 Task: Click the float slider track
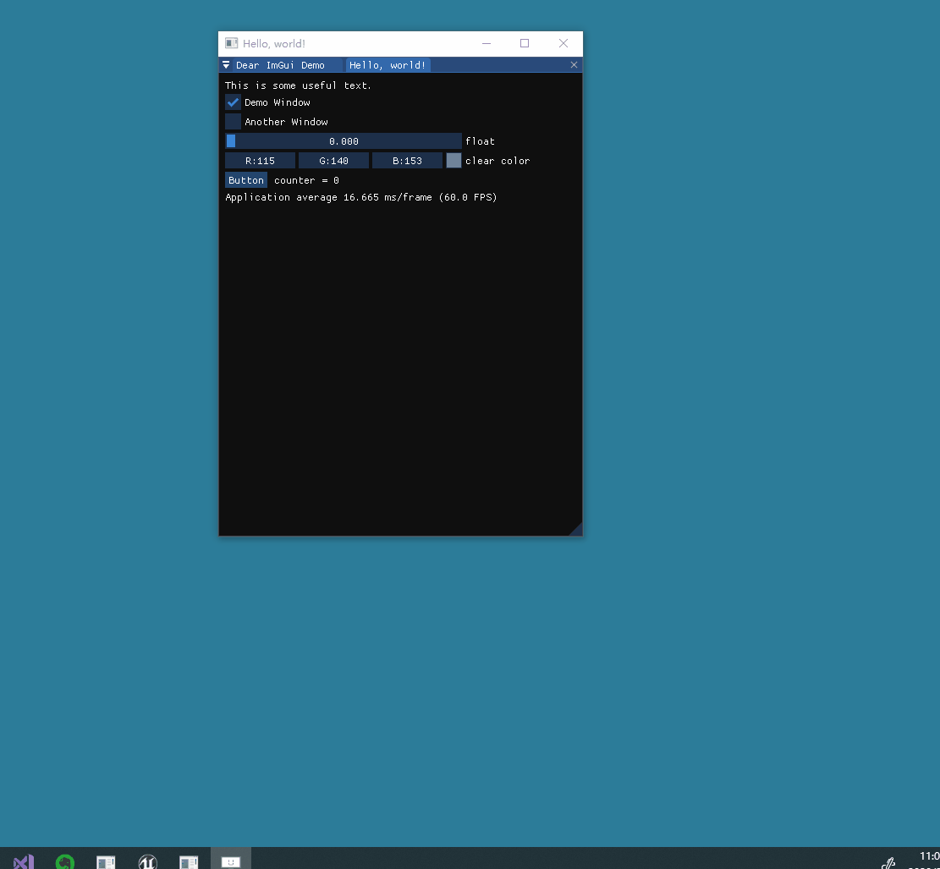344,141
